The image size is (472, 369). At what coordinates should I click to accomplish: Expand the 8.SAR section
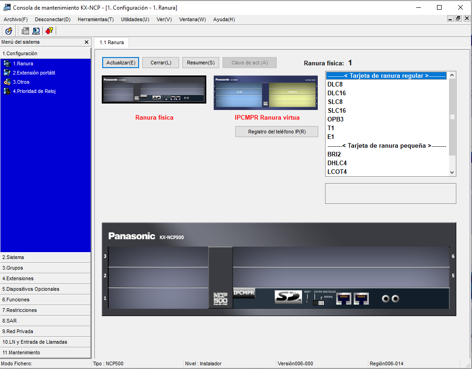click(46, 321)
